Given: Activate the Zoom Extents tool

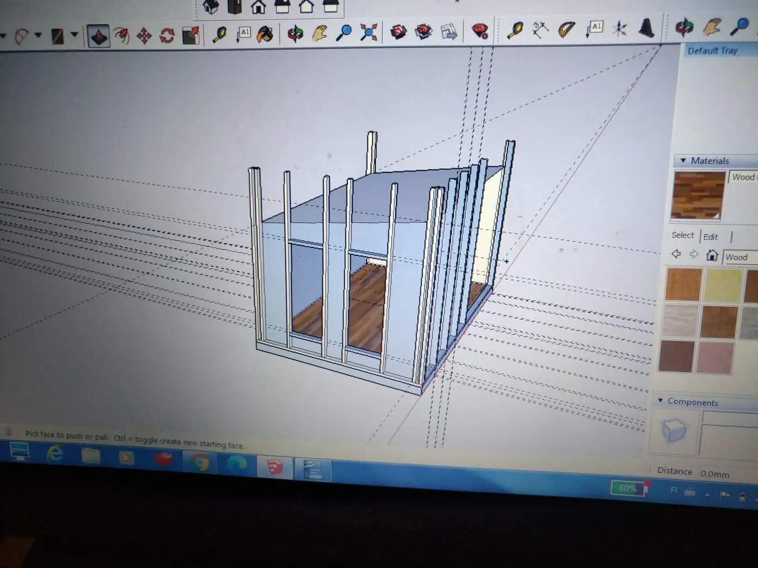Looking at the screenshot, I should click(369, 33).
